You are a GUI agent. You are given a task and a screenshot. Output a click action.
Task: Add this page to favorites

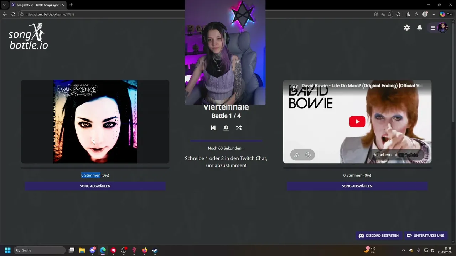click(x=389, y=14)
